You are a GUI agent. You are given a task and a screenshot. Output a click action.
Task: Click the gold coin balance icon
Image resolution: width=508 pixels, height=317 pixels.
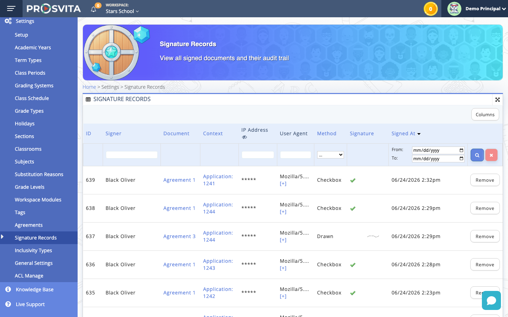click(x=430, y=9)
